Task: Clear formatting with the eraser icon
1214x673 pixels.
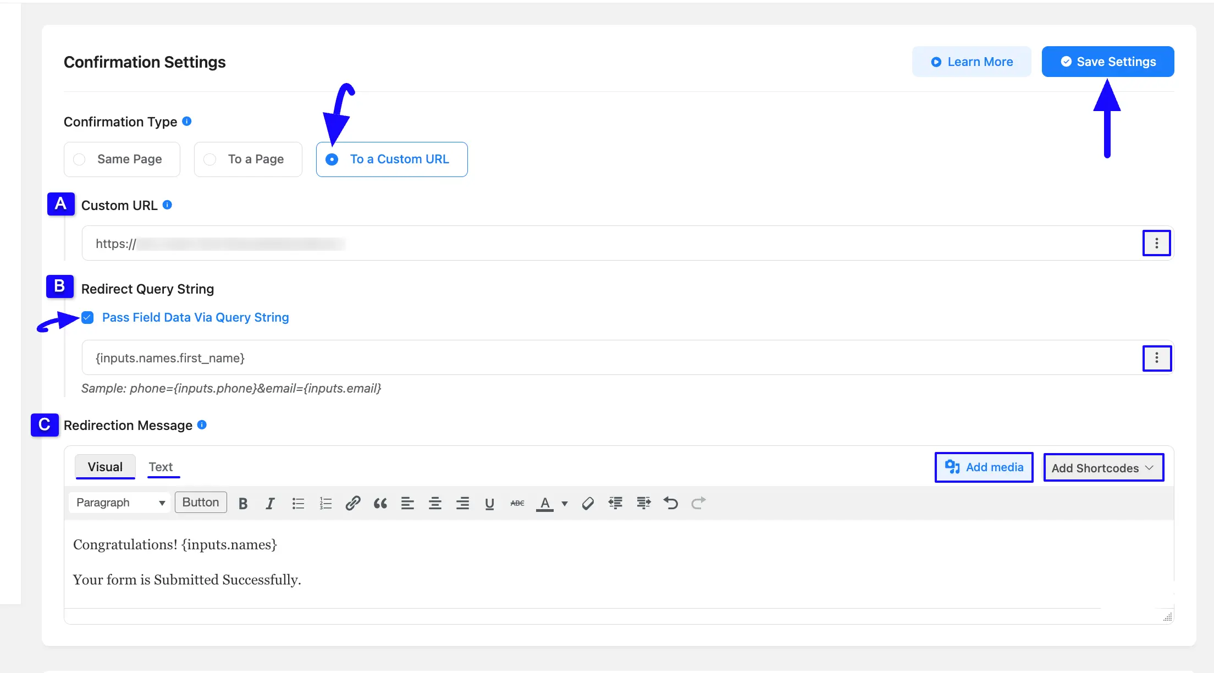Action: pos(588,503)
